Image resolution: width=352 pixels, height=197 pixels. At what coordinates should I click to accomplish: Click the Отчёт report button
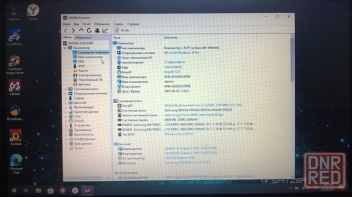(122, 30)
